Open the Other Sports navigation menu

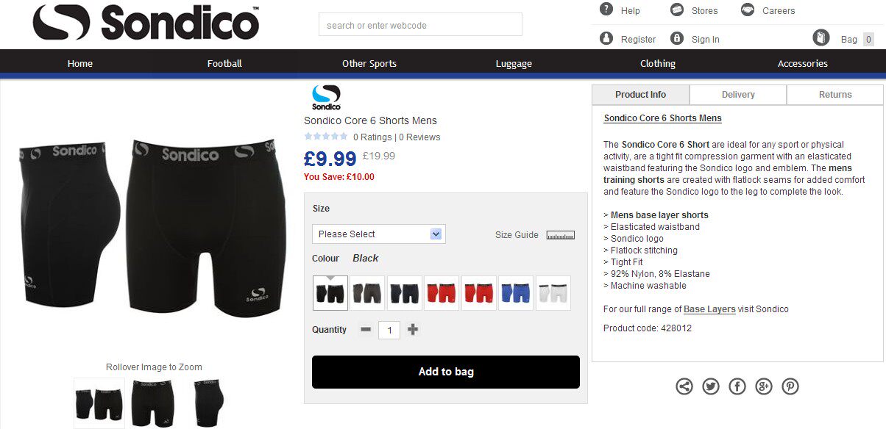coord(369,64)
